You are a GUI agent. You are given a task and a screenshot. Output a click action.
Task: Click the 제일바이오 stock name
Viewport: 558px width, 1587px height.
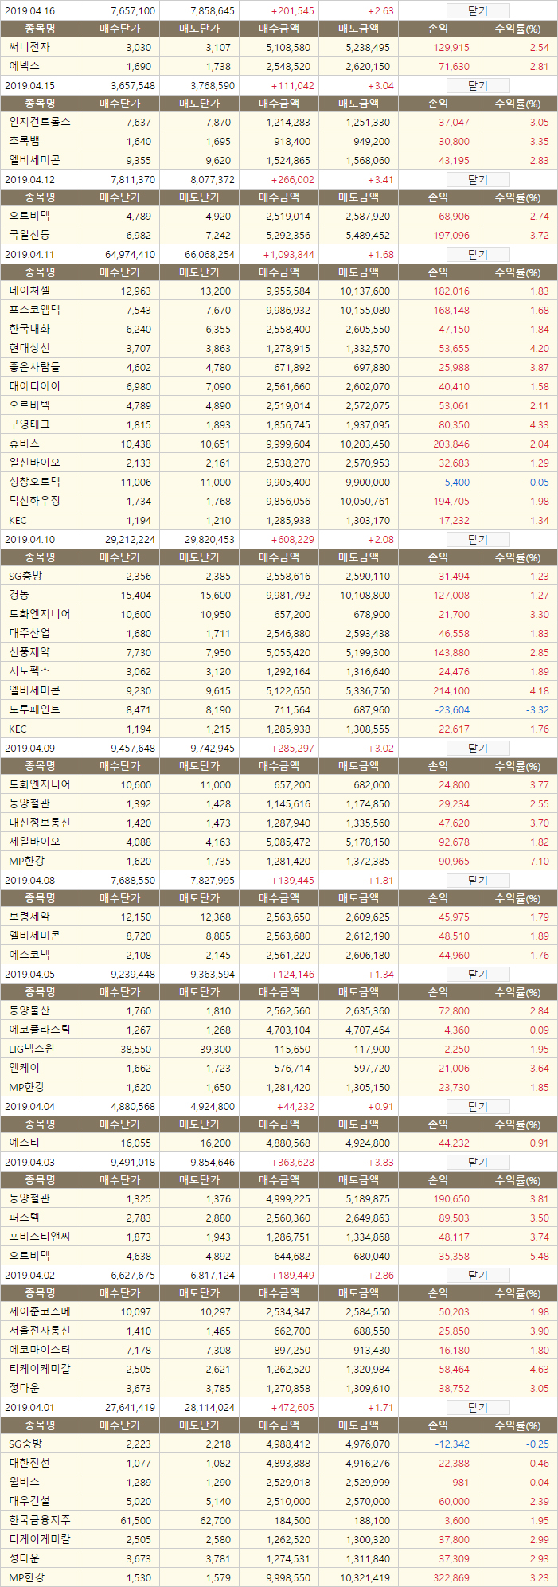[34, 842]
